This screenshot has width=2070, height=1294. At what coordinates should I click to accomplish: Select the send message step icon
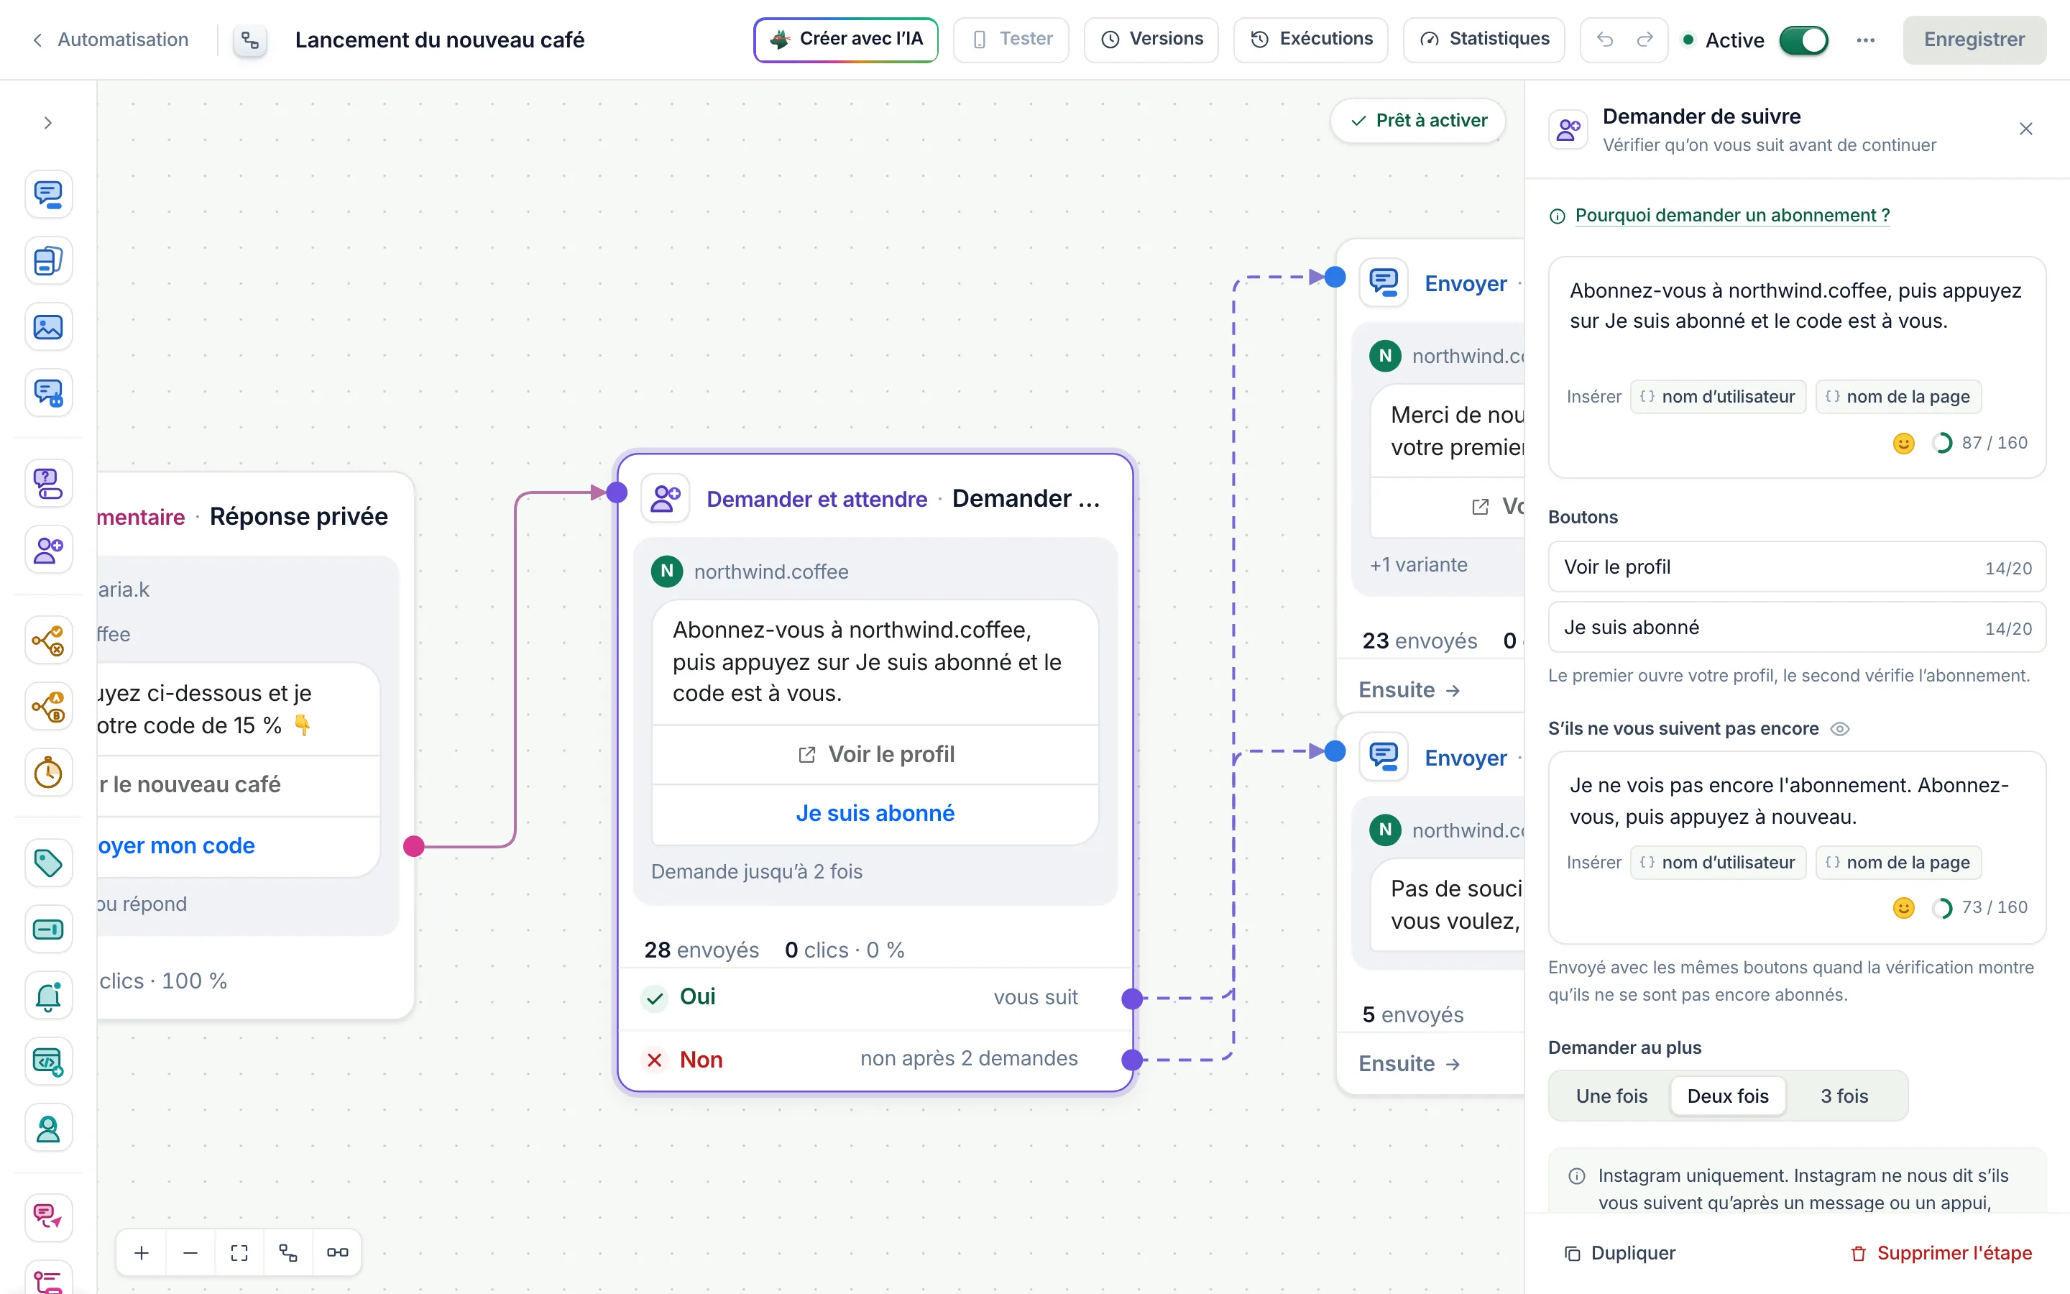click(x=48, y=194)
